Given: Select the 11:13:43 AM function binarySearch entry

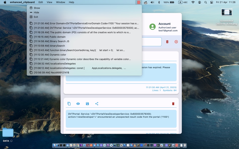Looking at the screenshot, I should [x=84, y=50].
